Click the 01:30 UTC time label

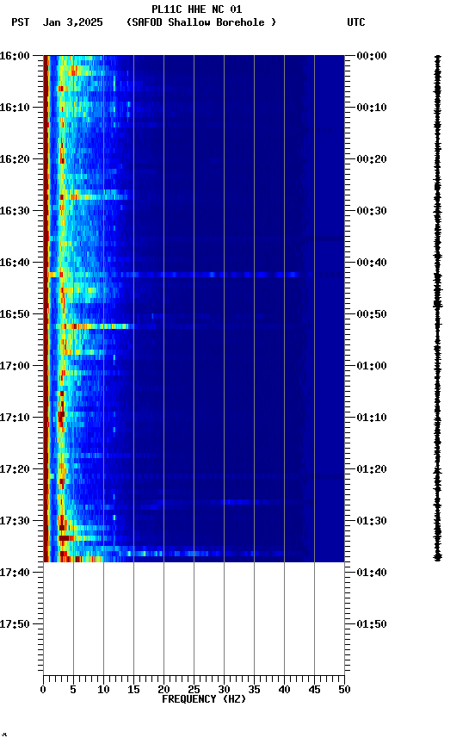pyautogui.click(x=372, y=521)
